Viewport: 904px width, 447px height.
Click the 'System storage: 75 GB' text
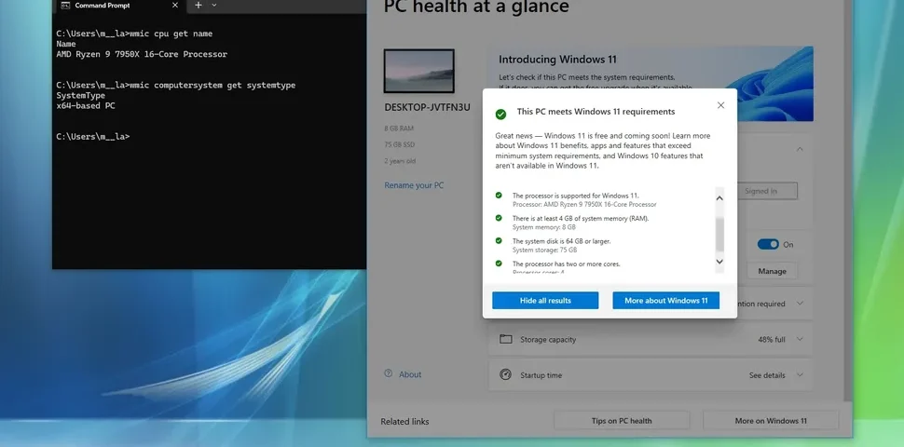(x=544, y=250)
